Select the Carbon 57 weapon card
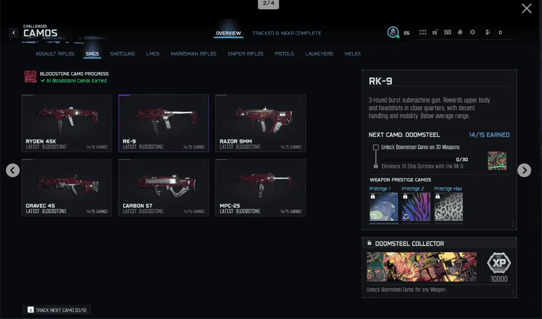This screenshot has width=542, height=319. [x=163, y=187]
